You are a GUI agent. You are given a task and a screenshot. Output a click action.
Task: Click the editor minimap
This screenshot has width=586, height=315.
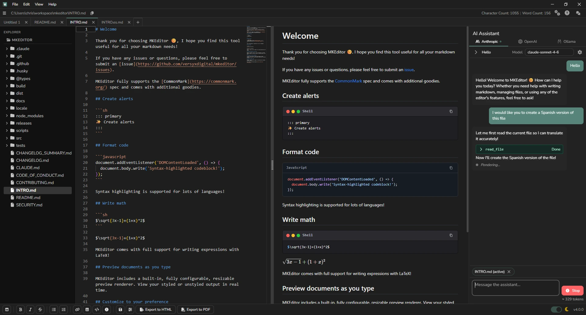[256, 45]
